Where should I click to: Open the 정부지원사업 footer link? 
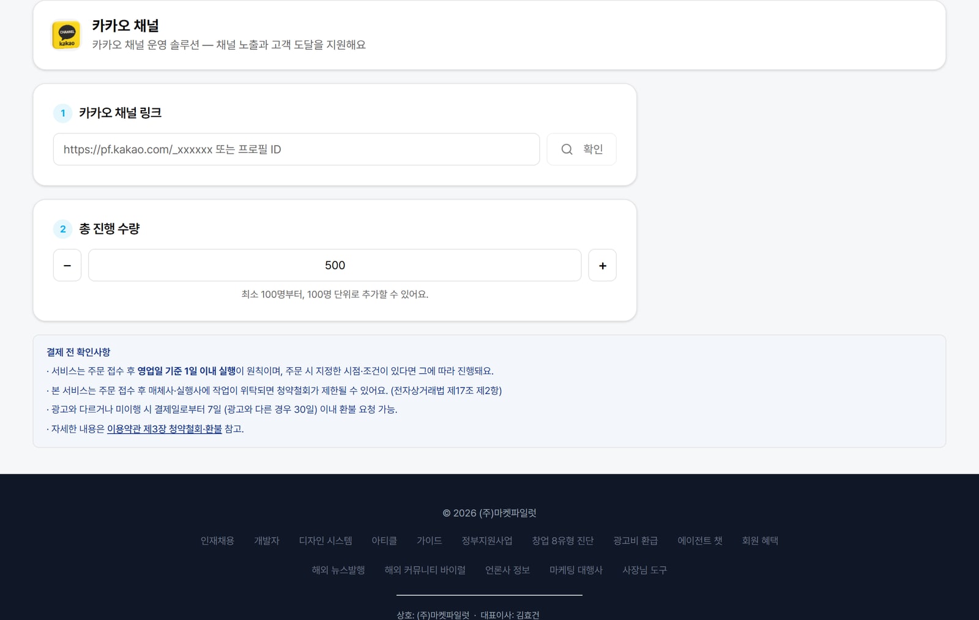pyautogui.click(x=487, y=540)
